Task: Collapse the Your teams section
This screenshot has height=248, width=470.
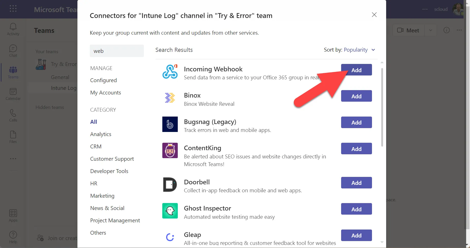Action: click(x=47, y=52)
